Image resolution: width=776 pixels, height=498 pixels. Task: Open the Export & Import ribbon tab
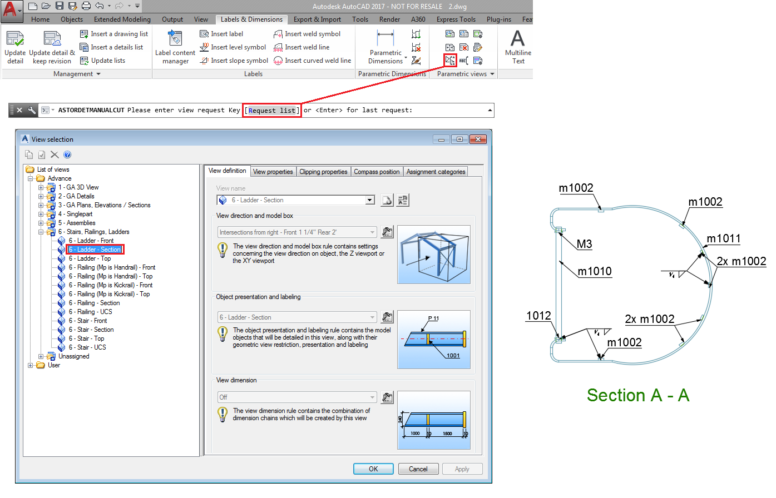tap(317, 19)
